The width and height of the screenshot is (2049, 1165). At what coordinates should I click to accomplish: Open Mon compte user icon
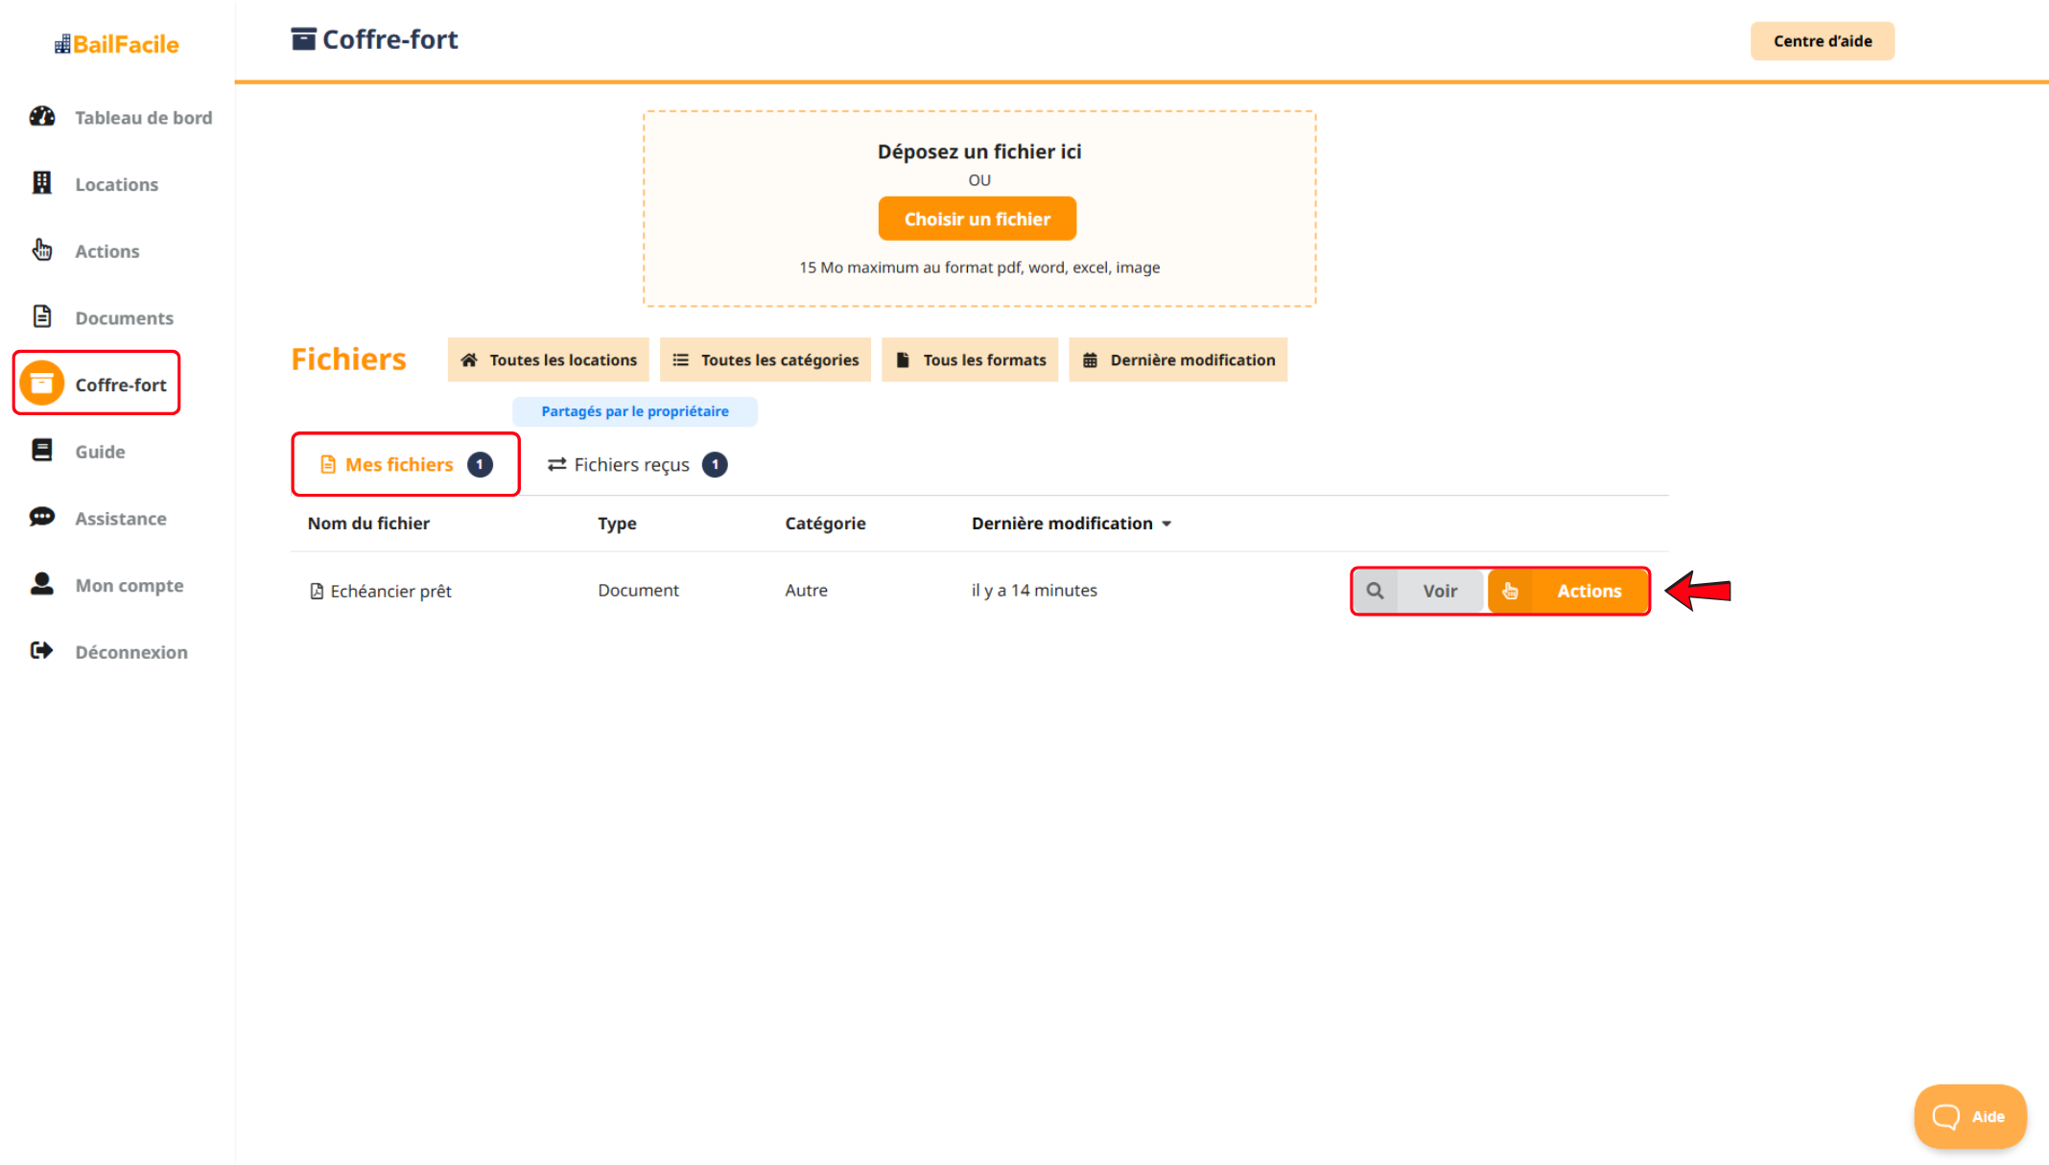point(42,584)
